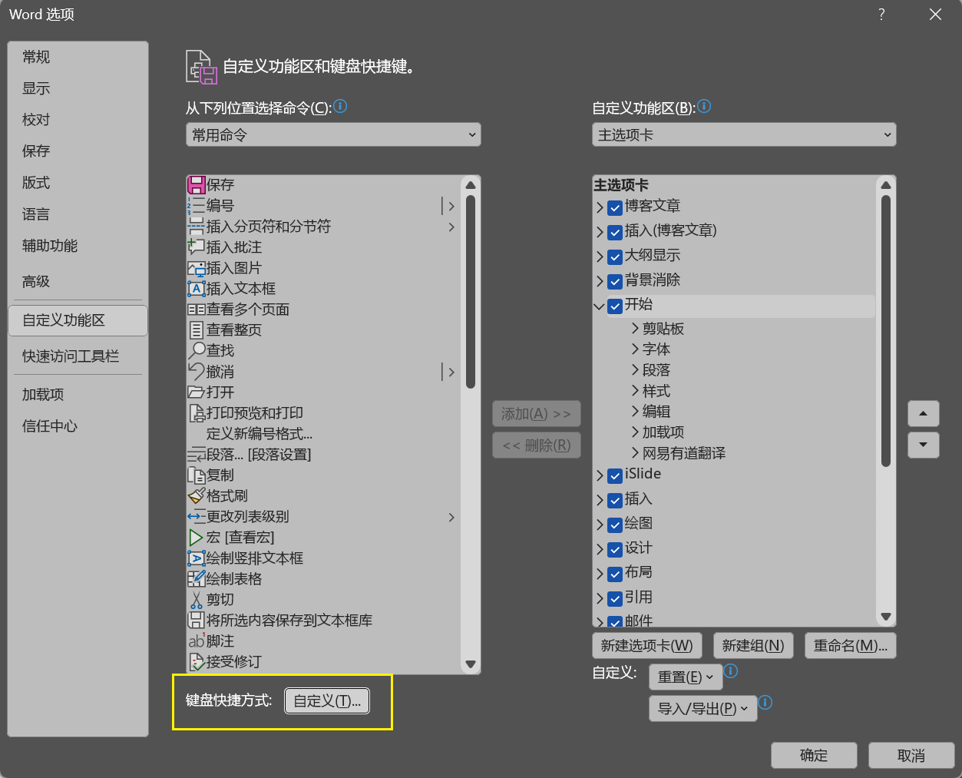Screen dimensions: 962x778
Task: Open the 导入/导出(P) dropdown
Action: [x=703, y=708]
